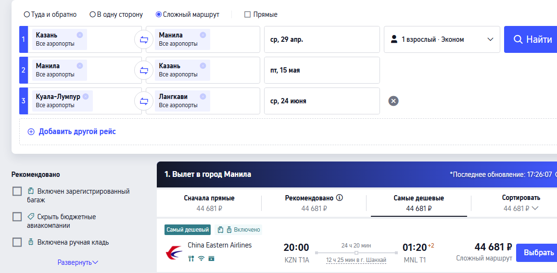The height and width of the screenshot is (273, 557).
Task: Expand the Сортировать sort dropdown
Action: pos(521,203)
